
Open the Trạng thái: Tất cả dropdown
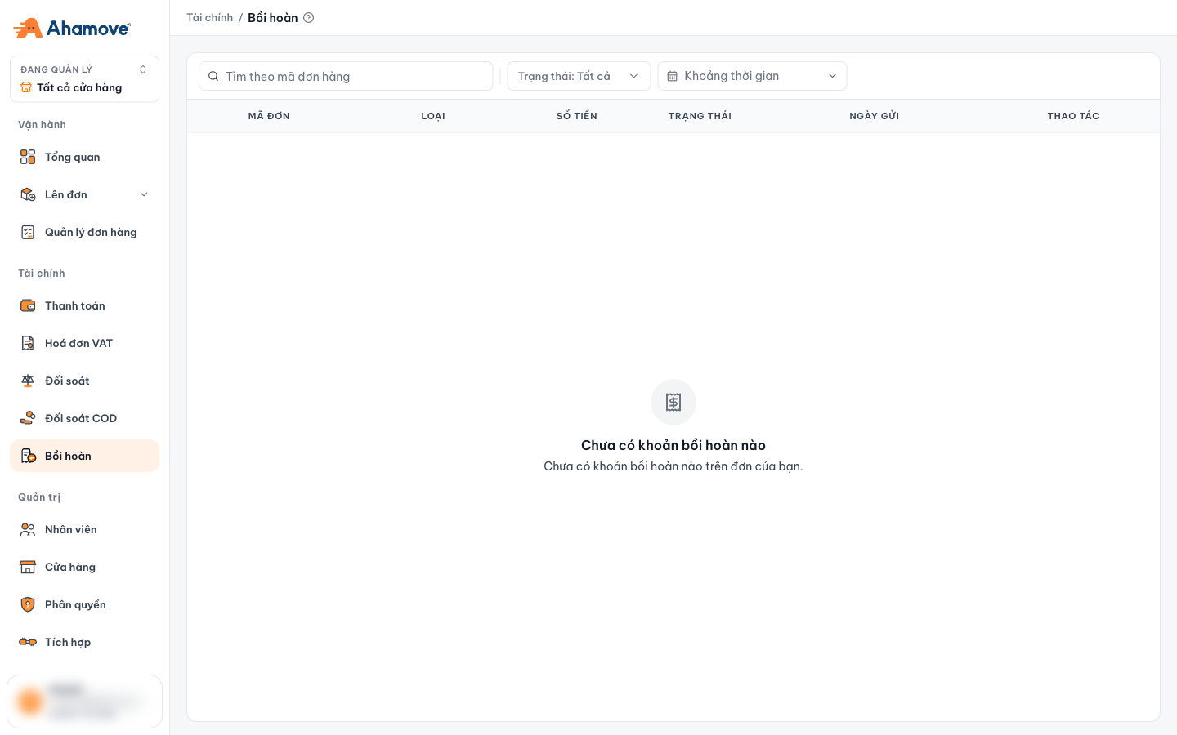(579, 76)
